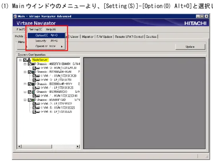Uncheck the BladeServer root checkbox
The image size is (213, 164).
pyautogui.click(x=25, y=60)
